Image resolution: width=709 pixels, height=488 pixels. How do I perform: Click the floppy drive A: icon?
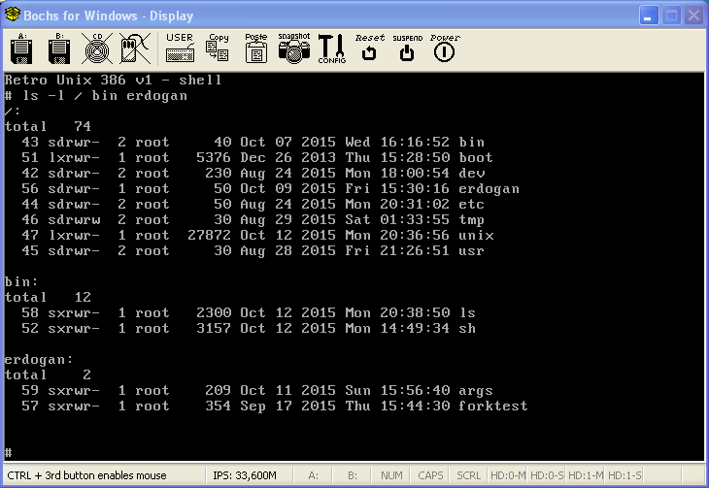click(21, 49)
